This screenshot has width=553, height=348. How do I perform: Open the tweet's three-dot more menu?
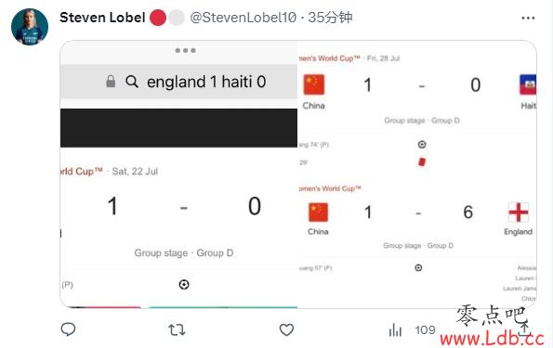pos(528,18)
